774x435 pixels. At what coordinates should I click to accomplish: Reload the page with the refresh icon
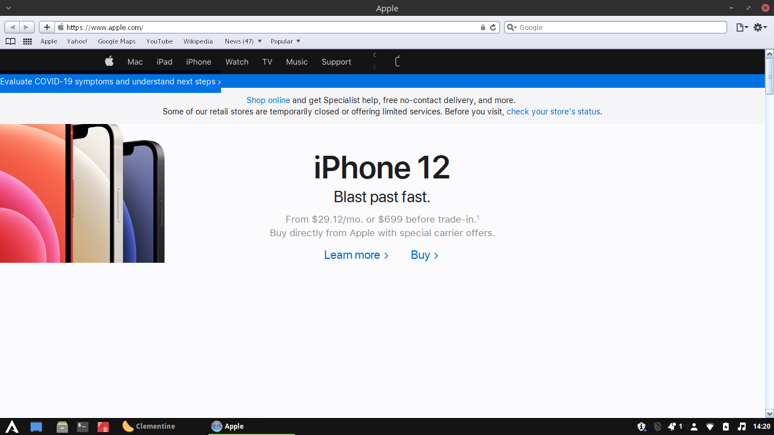[x=493, y=27]
